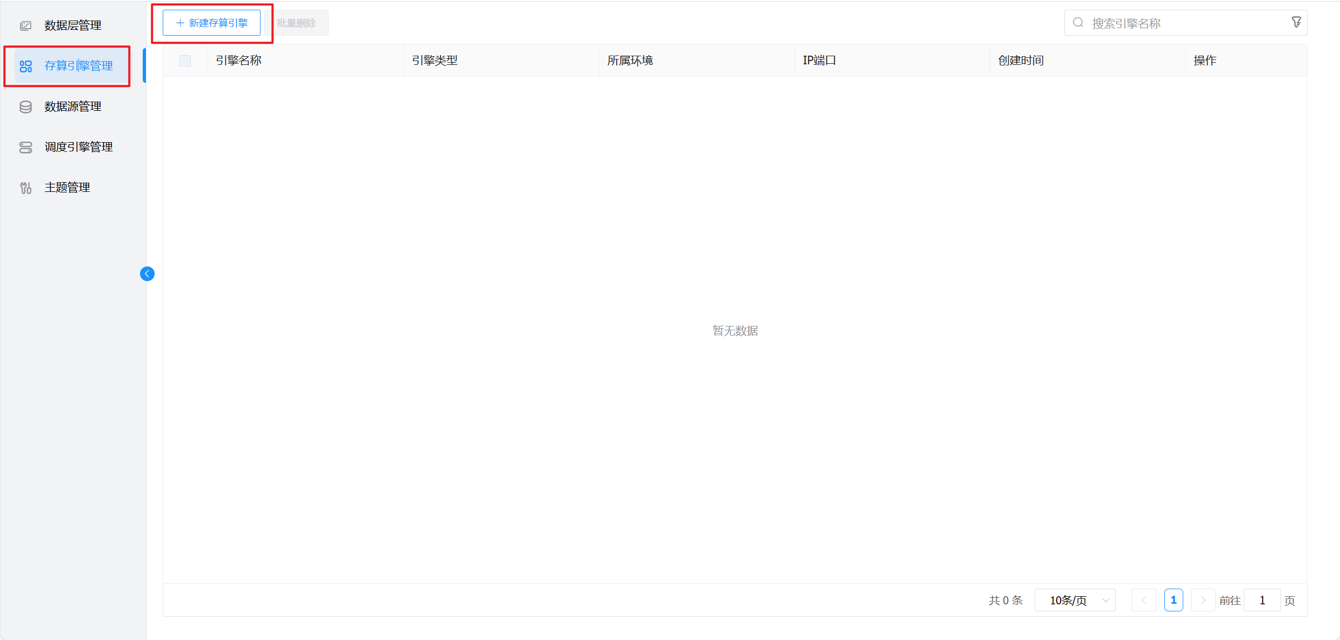Click the 新建存算引擎 button
The image size is (1340, 640).
point(211,23)
